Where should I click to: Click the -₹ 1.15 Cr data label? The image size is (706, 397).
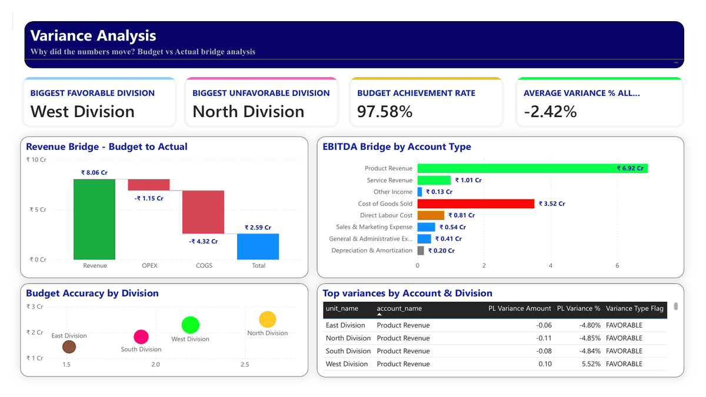click(149, 198)
